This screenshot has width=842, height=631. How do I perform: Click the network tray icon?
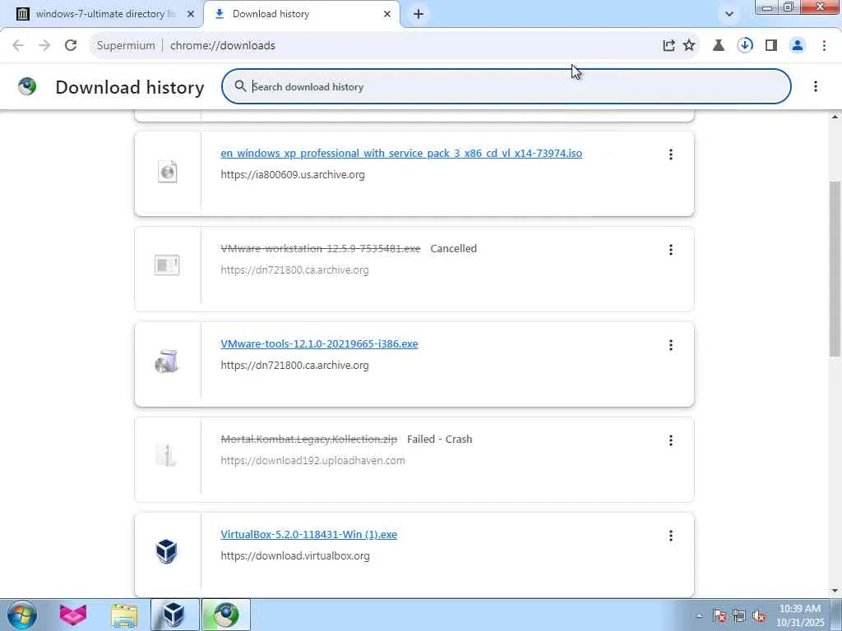739,615
